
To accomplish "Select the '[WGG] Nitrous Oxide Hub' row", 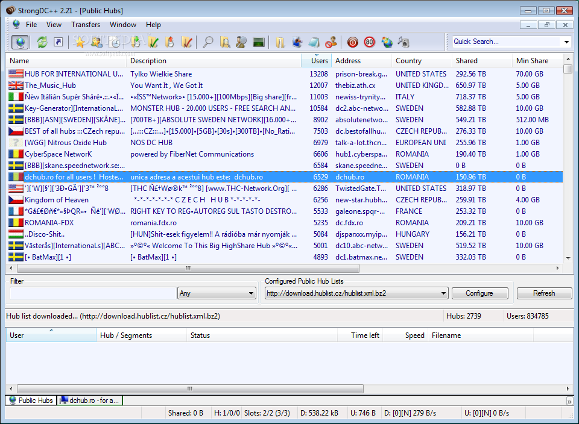I will click(x=284, y=142).
